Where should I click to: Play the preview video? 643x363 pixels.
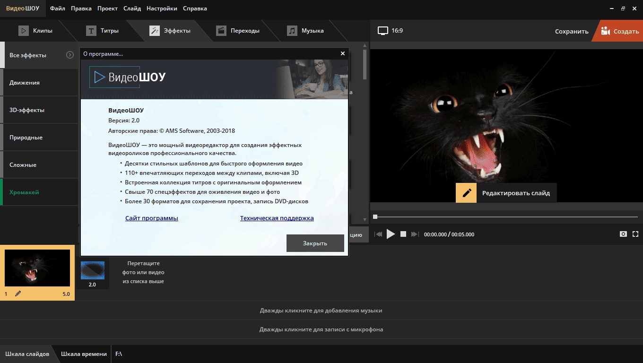coord(391,234)
